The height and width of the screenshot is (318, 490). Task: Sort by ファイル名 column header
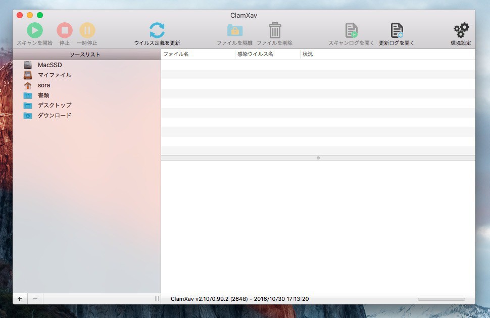[197, 54]
